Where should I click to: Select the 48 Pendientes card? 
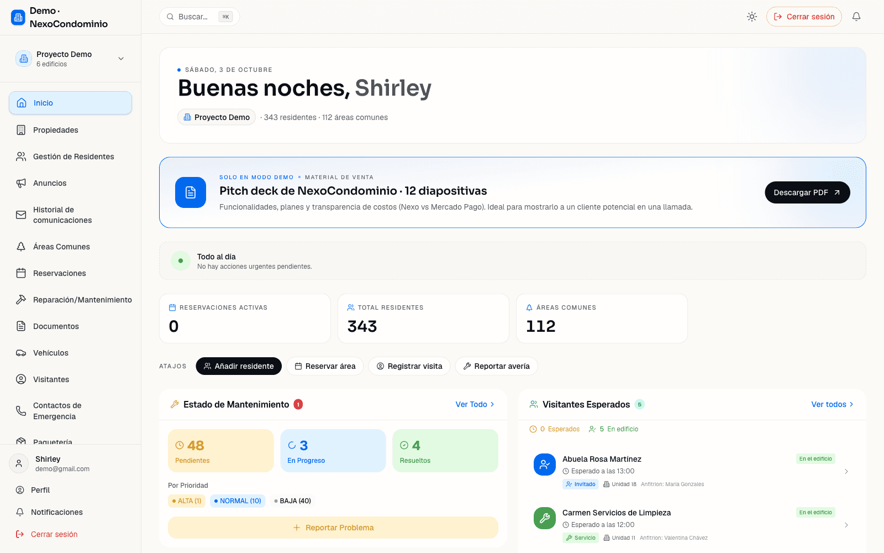click(221, 451)
